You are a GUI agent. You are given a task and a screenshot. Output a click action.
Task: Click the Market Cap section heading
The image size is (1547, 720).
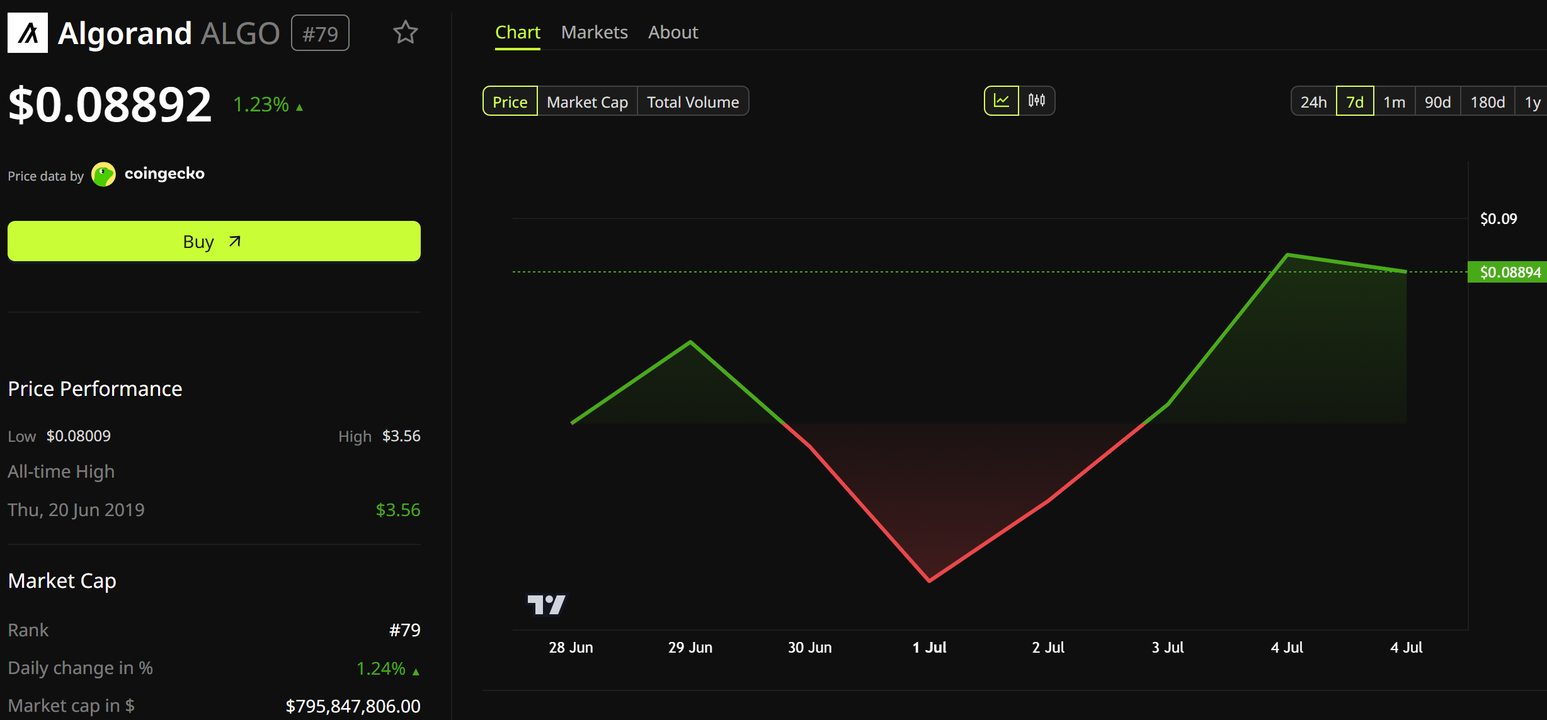(x=62, y=580)
